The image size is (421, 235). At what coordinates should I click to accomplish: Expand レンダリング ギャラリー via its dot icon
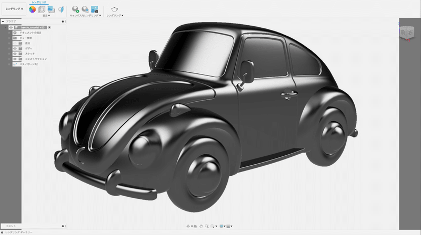click(x=2, y=232)
